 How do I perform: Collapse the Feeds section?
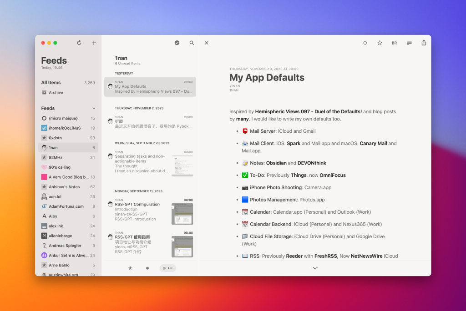point(94,108)
